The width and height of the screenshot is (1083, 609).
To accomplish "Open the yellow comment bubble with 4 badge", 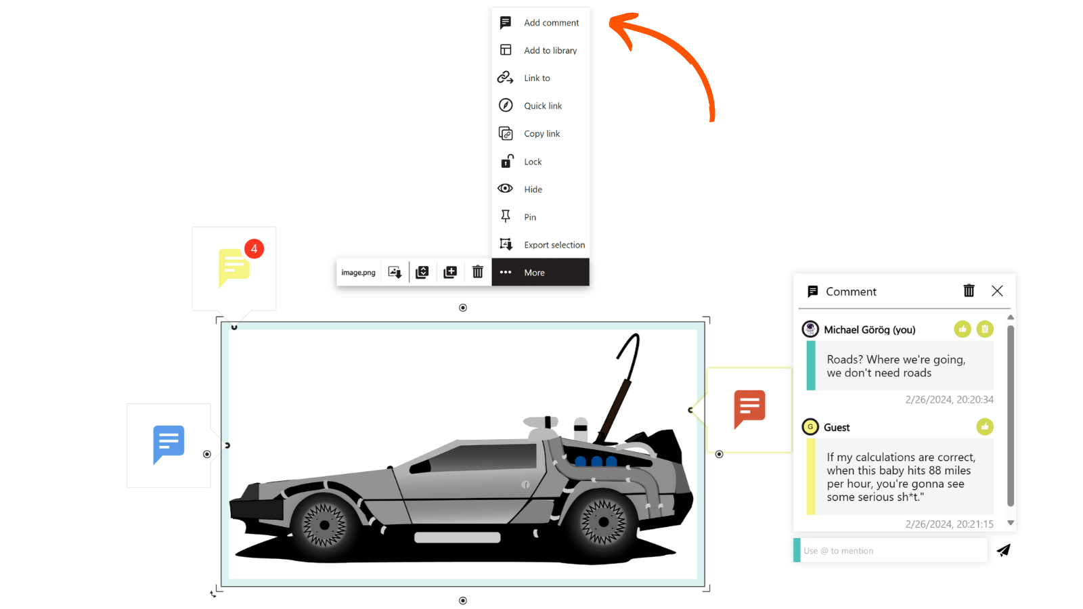I will [234, 267].
